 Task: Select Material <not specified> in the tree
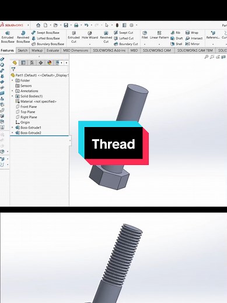click(36, 101)
